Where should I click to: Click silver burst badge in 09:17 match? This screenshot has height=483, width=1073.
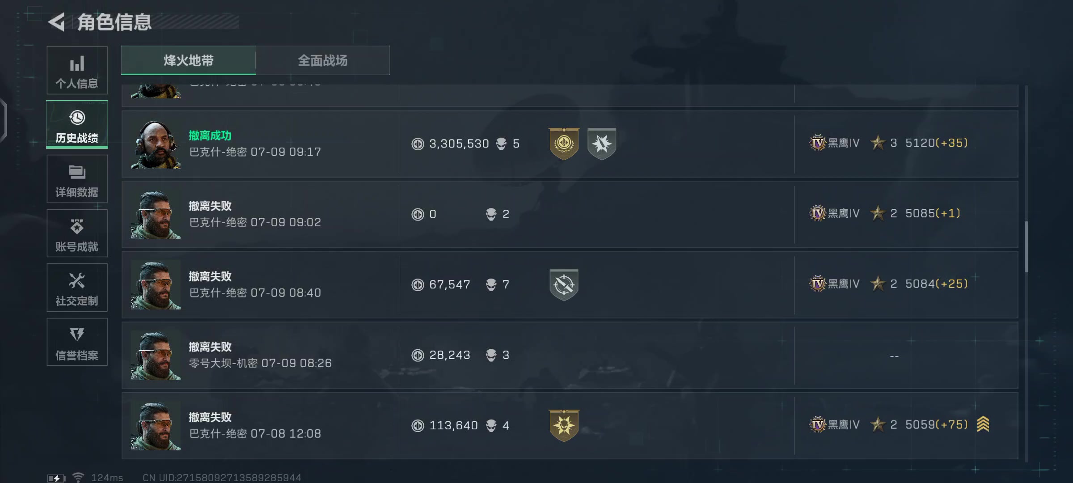pos(601,144)
